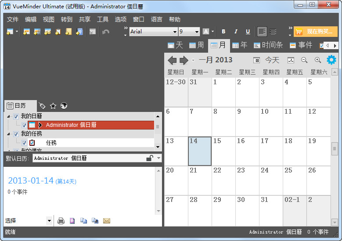This screenshot has height=241, width=342.
Task: Click new event with attachment paperclip icon
Action: coord(37,32)
